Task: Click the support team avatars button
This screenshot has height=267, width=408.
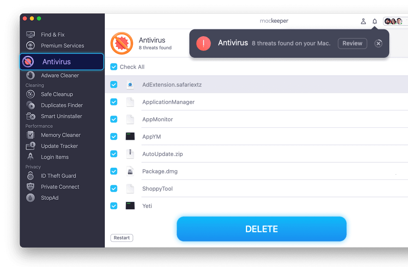Action: pos(395,21)
